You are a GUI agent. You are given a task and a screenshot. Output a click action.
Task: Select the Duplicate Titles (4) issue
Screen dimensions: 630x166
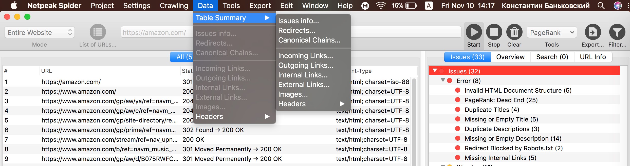[492, 110]
